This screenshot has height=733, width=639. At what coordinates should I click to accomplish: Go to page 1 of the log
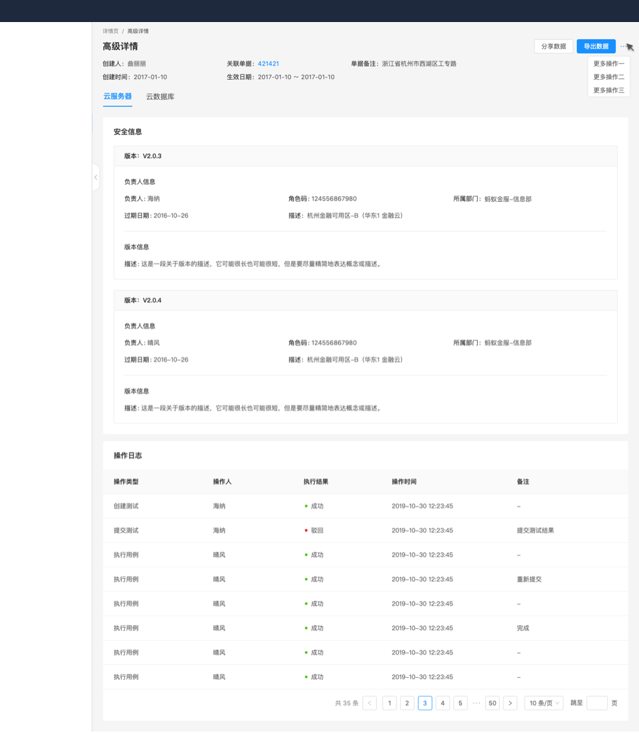click(390, 703)
